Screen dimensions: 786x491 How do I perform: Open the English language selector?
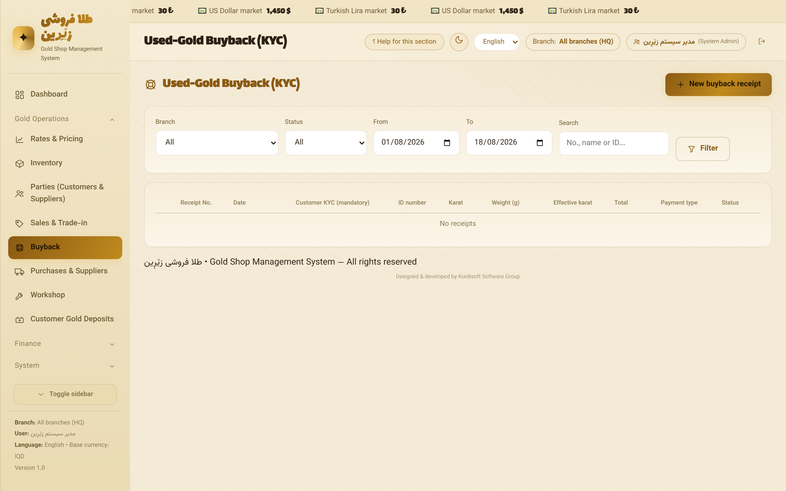pyautogui.click(x=497, y=42)
